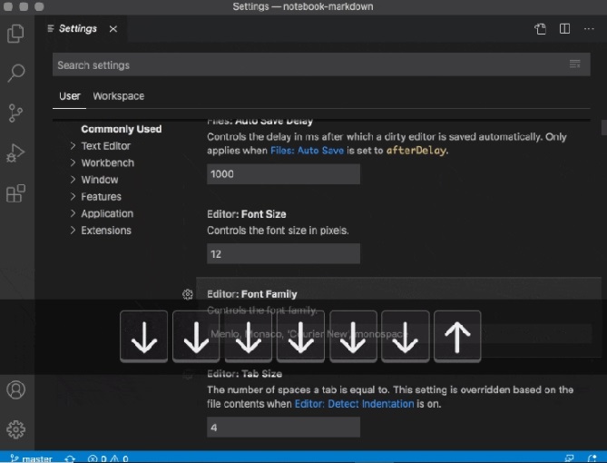
Task: Click the Editor: Tab Size heading
Action: click(245, 374)
